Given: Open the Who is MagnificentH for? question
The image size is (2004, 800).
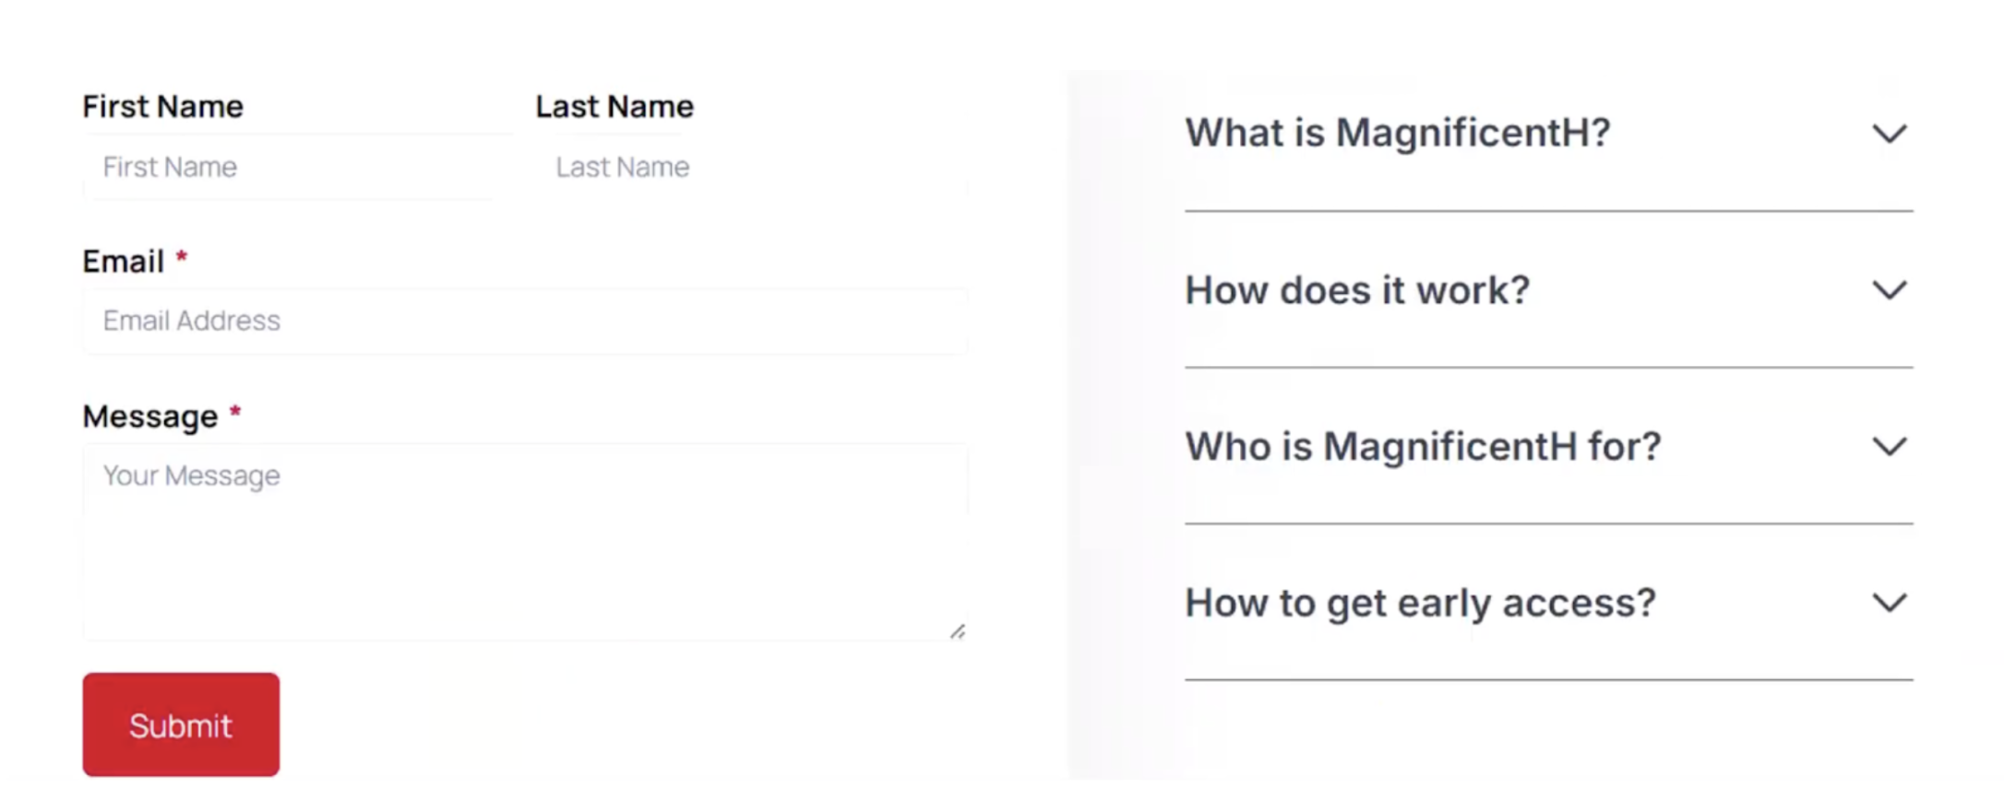Looking at the screenshot, I should click(1422, 447).
